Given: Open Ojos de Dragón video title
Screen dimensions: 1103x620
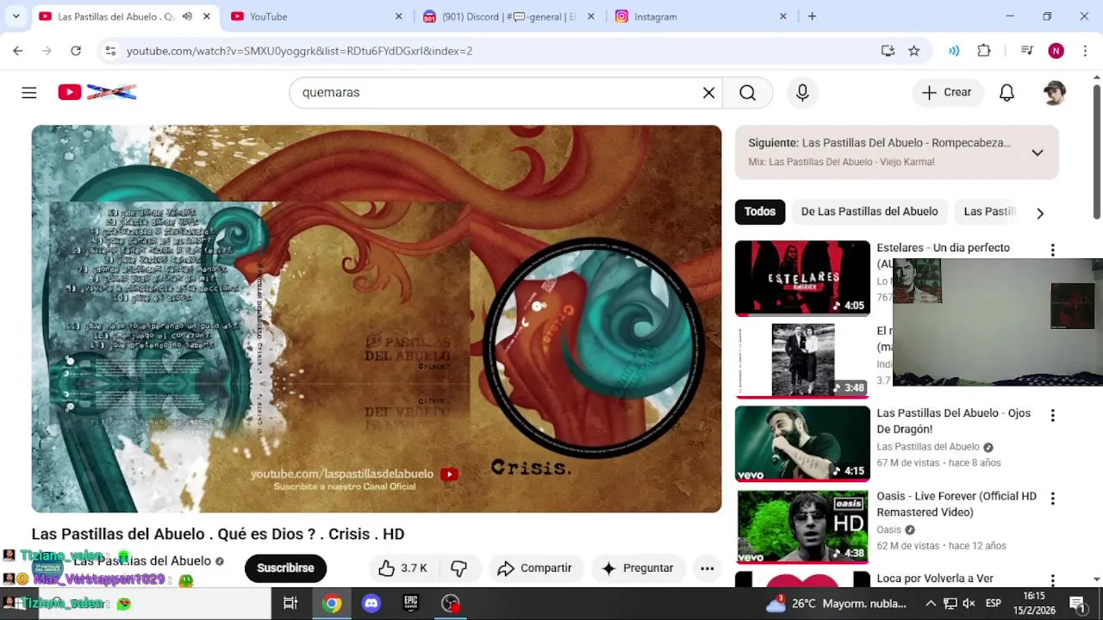Looking at the screenshot, I should click(x=953, y=421).
